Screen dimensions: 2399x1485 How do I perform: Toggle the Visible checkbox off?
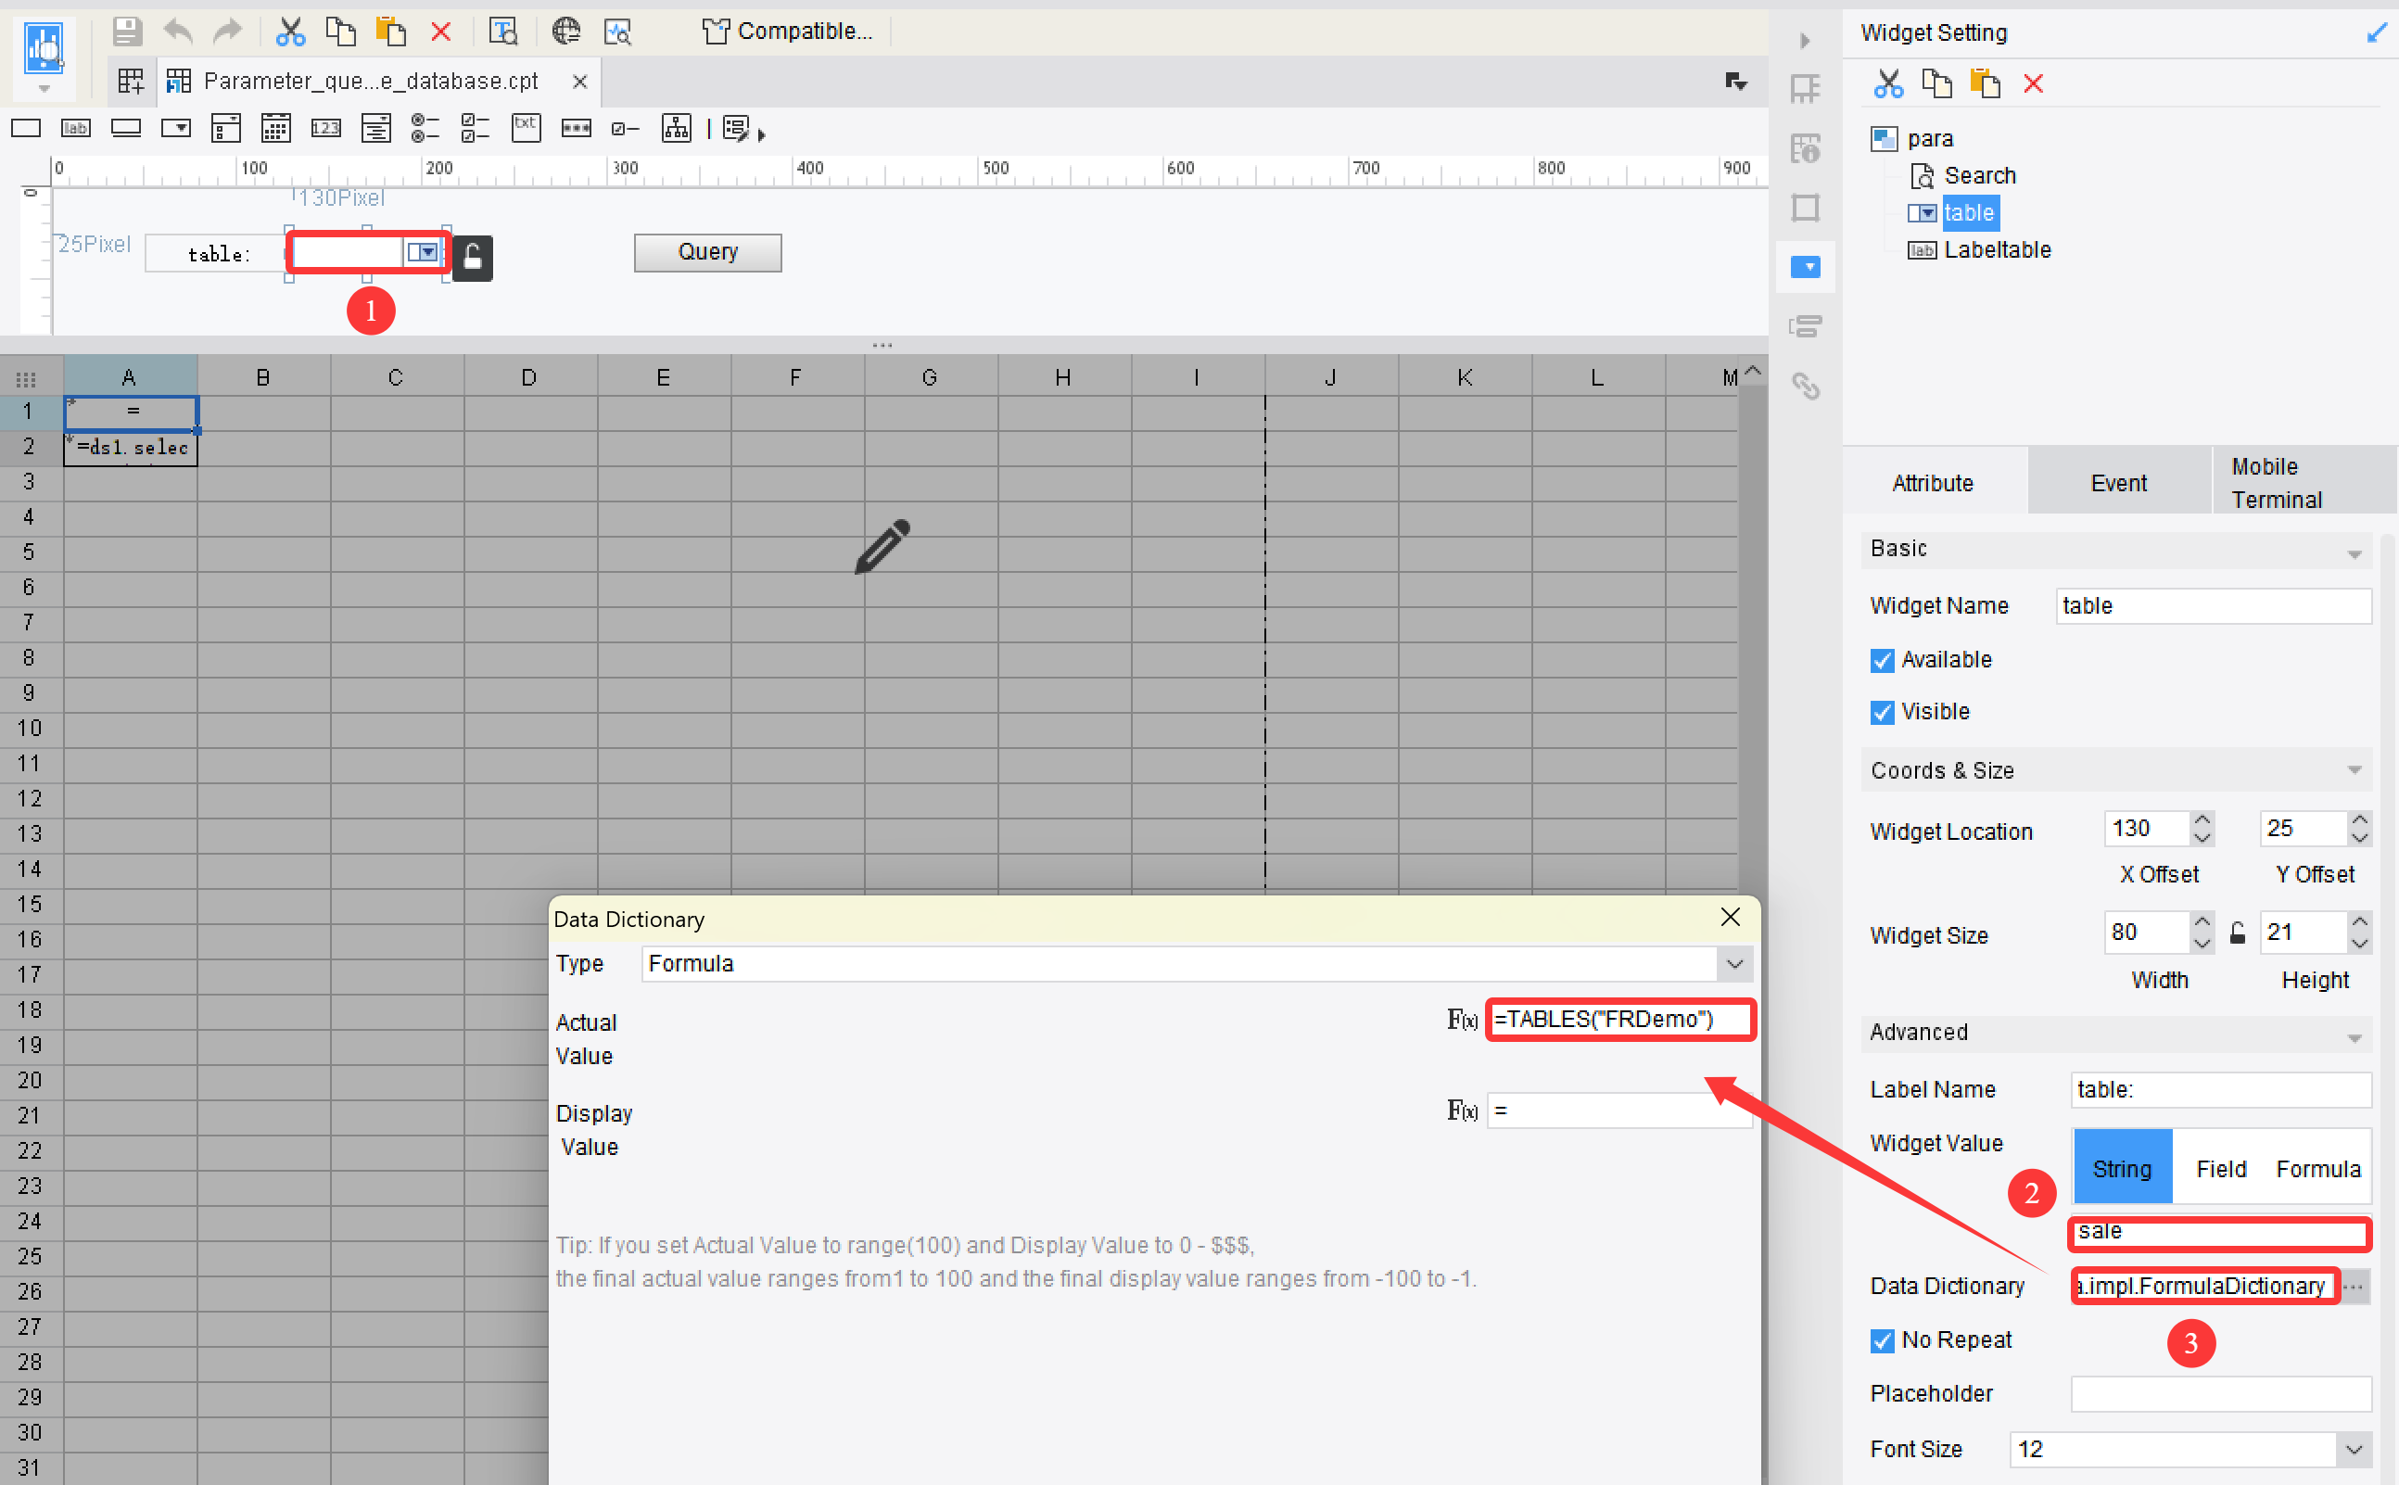[x=1884, y=711]
